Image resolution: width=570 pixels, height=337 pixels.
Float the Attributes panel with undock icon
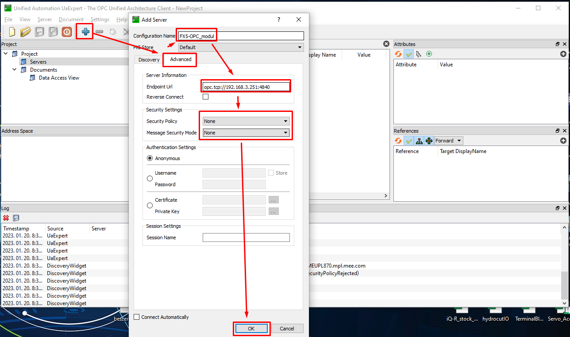[558, 44]
